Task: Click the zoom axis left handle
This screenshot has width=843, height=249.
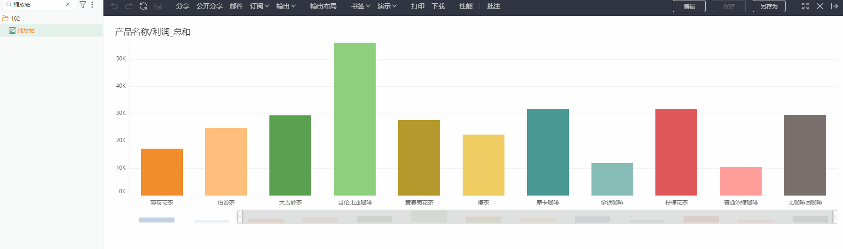Action: coord(240,217)
